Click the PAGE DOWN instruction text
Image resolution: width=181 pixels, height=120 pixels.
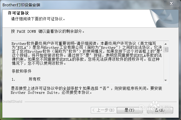coord(48,31)
